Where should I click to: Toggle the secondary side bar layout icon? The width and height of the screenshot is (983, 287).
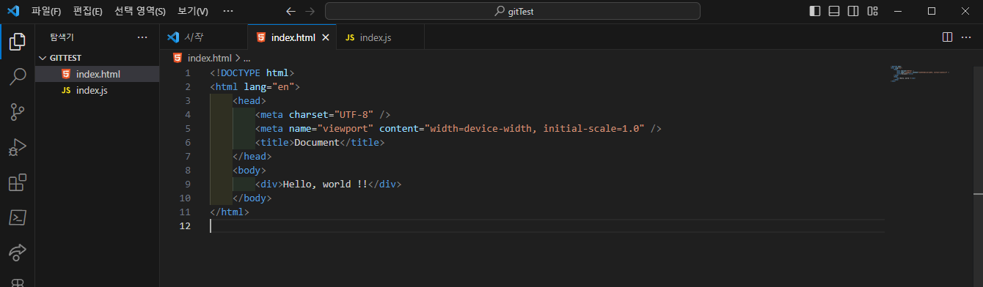(853, 11)
